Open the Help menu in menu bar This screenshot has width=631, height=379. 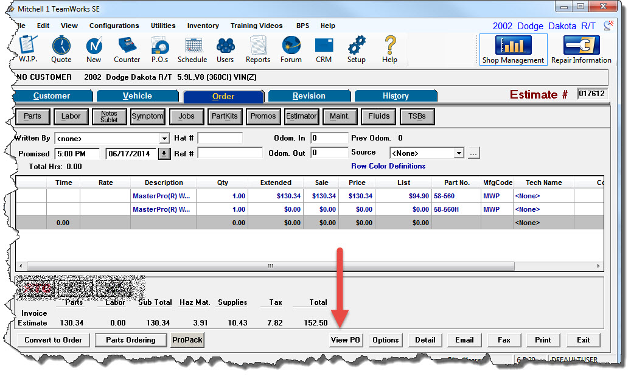[327, 26]
